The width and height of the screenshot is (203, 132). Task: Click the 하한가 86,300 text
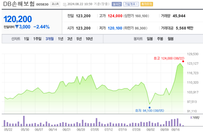[135, 28]
